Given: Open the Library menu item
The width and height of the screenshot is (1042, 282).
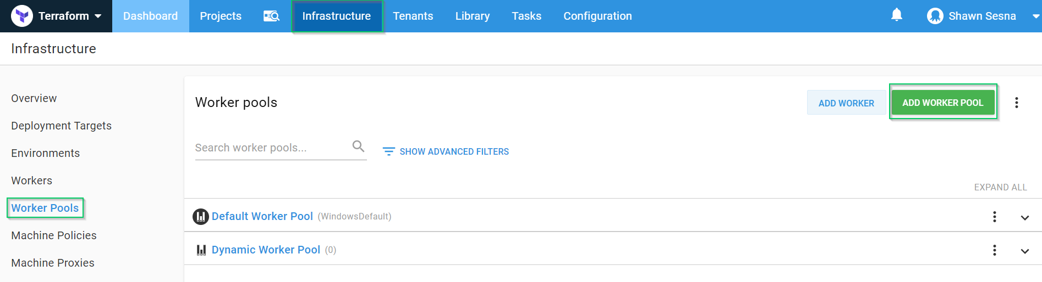Looking at the screenshot, I should point(472,16).
